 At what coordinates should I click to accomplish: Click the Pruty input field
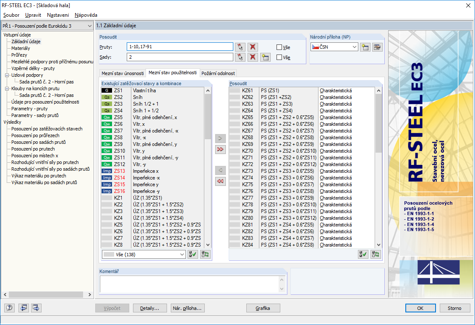click(x=180, y=47)
